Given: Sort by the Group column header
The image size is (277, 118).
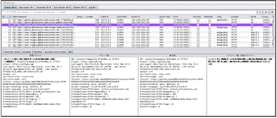Looking at the screenshot, I should click(x=267, y=17).
